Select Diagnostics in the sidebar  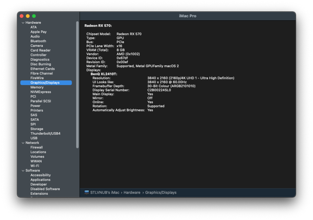(x=40, y=59)
